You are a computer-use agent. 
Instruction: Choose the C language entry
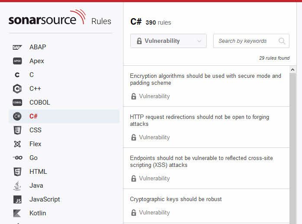32,75
